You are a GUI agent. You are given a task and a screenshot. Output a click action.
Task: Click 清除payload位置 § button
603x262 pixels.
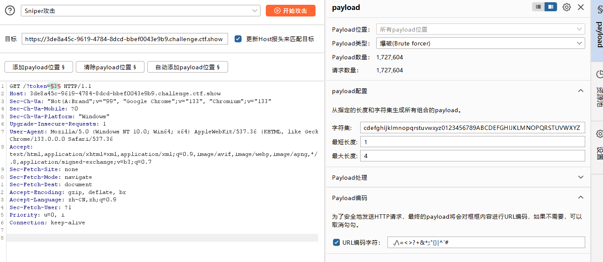click(110, 67)
